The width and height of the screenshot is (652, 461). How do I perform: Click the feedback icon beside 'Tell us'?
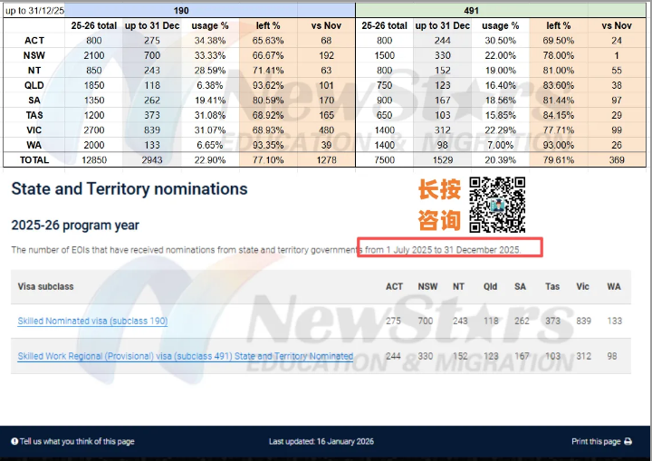point(14,442)
